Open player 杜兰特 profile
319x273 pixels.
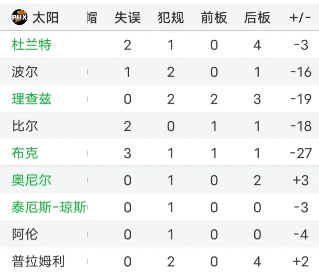(32, 45)
